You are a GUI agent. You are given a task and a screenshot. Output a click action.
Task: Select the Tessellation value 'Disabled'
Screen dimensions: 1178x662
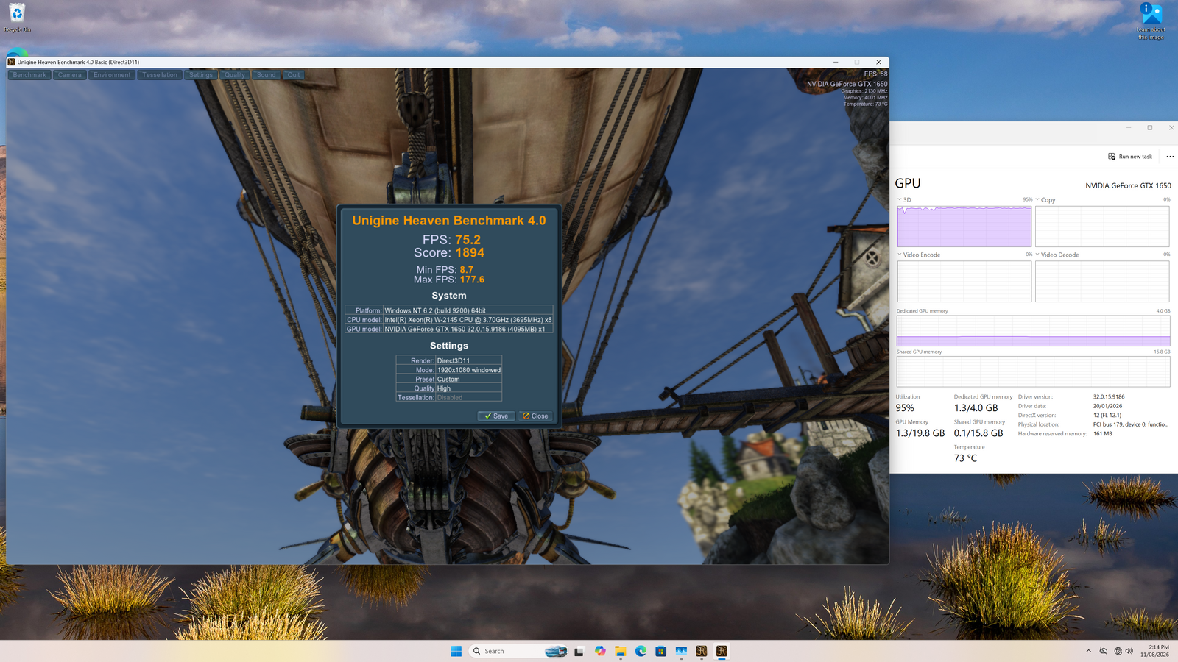point(450,398)
